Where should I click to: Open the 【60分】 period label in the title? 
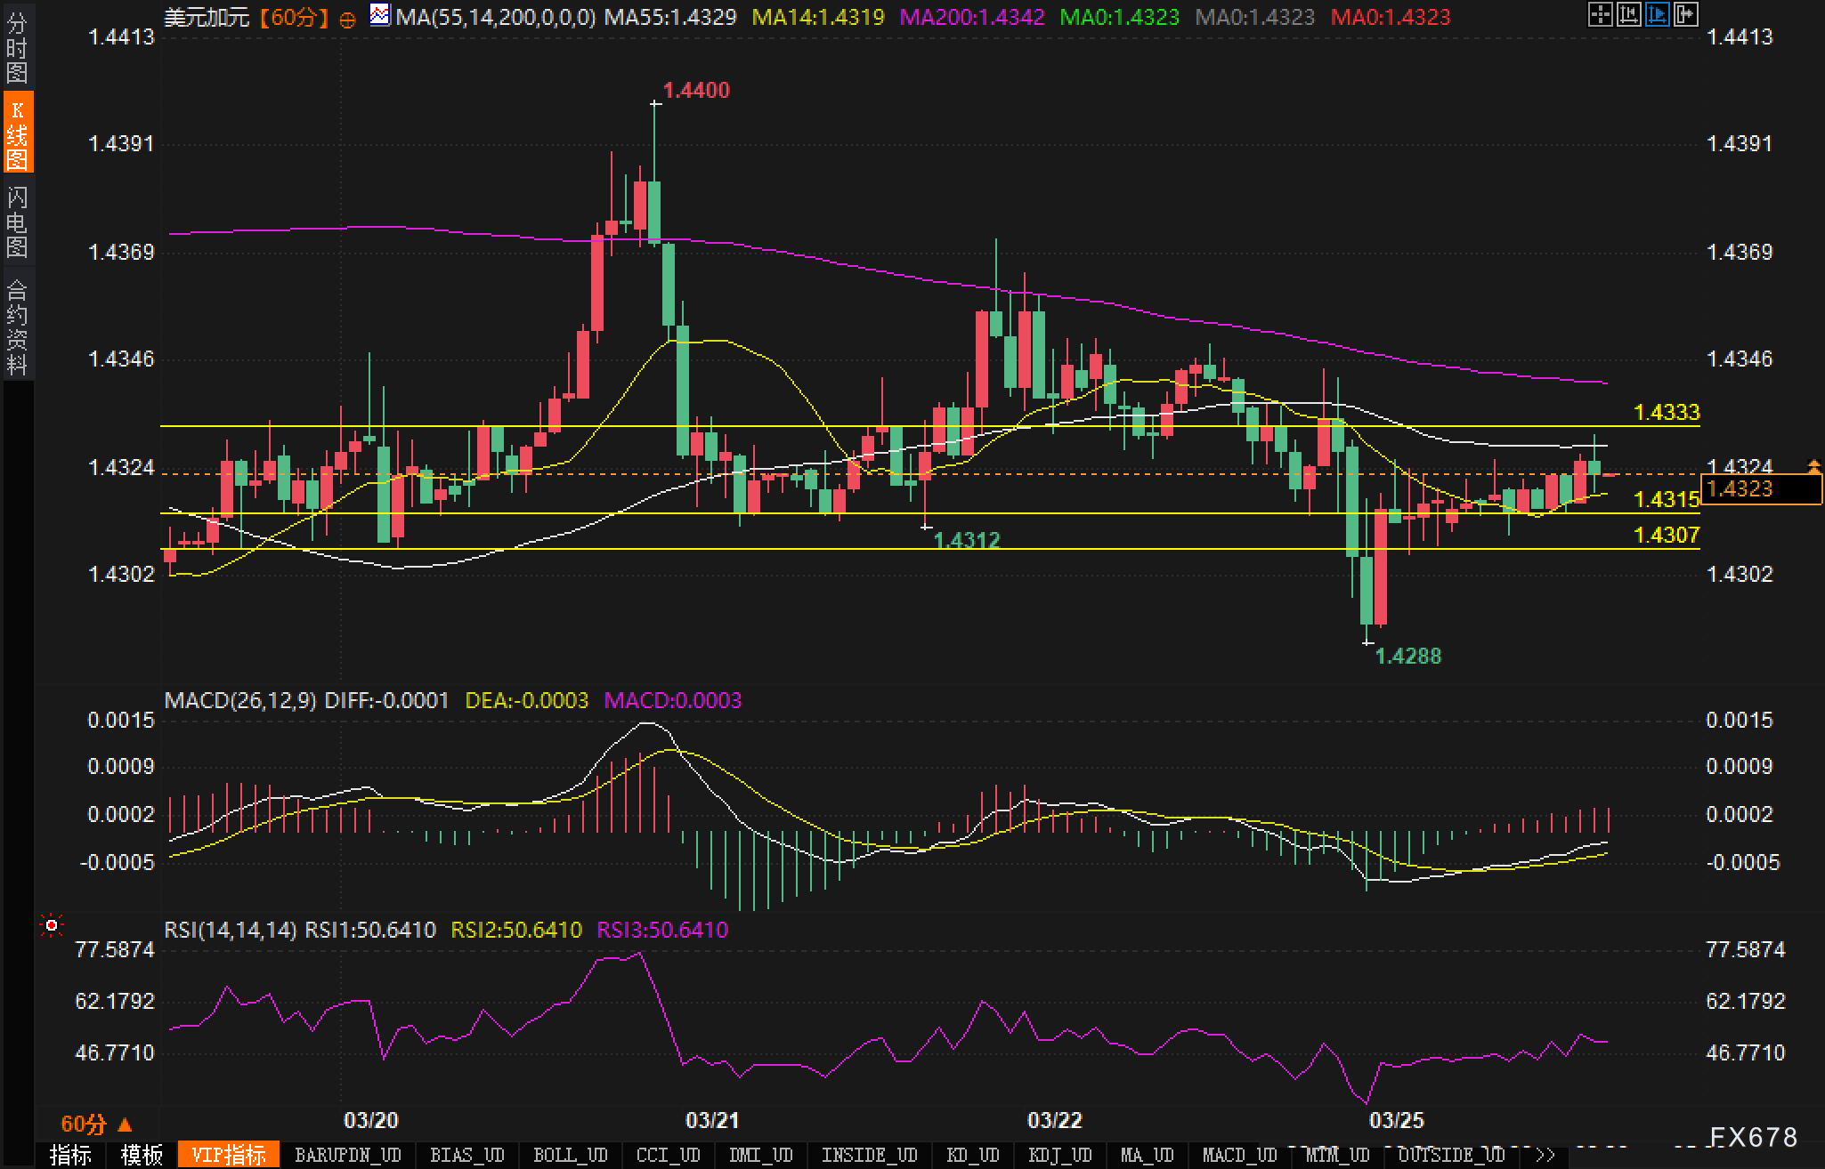294,17
